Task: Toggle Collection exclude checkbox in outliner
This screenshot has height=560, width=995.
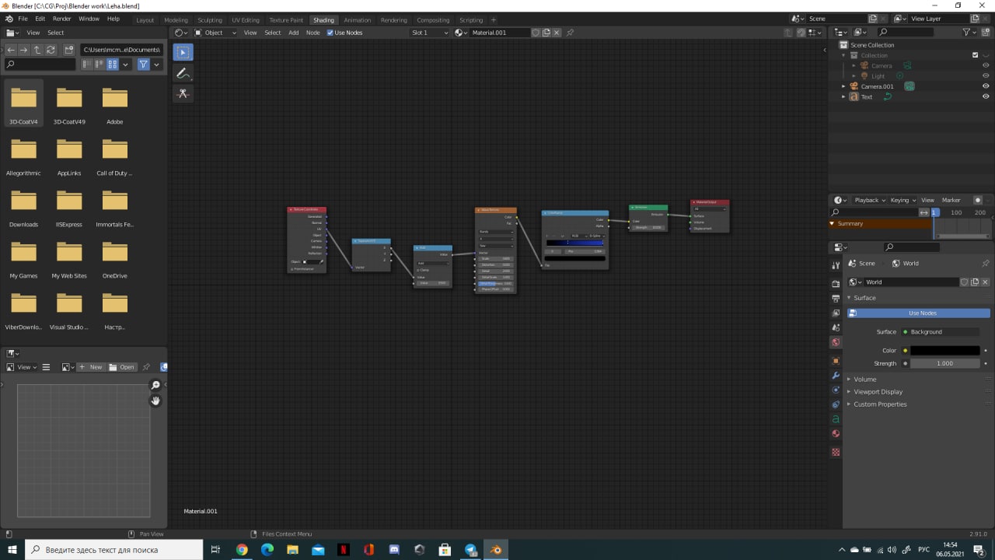Action: click(975, 55)
